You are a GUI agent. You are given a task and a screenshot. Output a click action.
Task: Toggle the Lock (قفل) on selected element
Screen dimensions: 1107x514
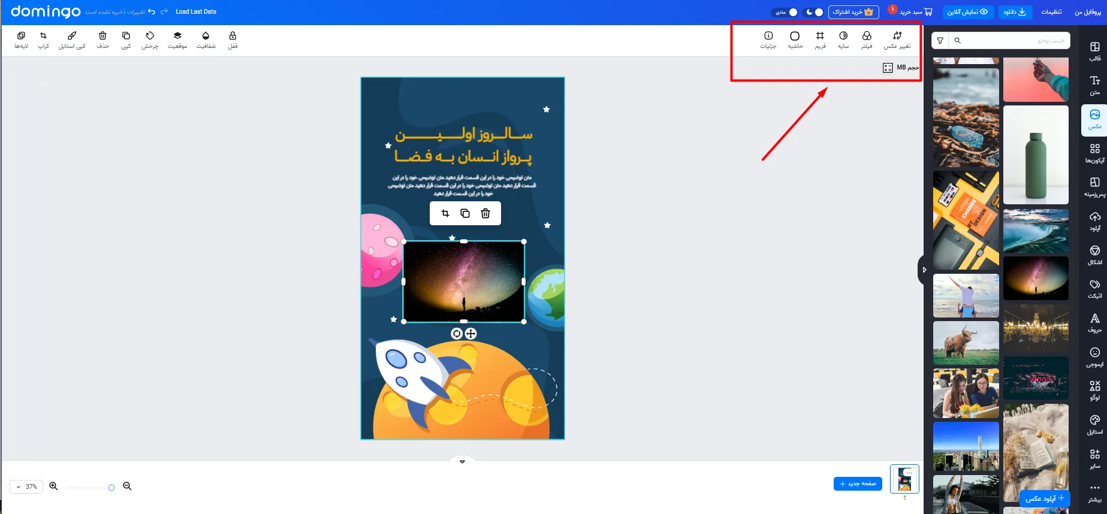pos(233,40)
